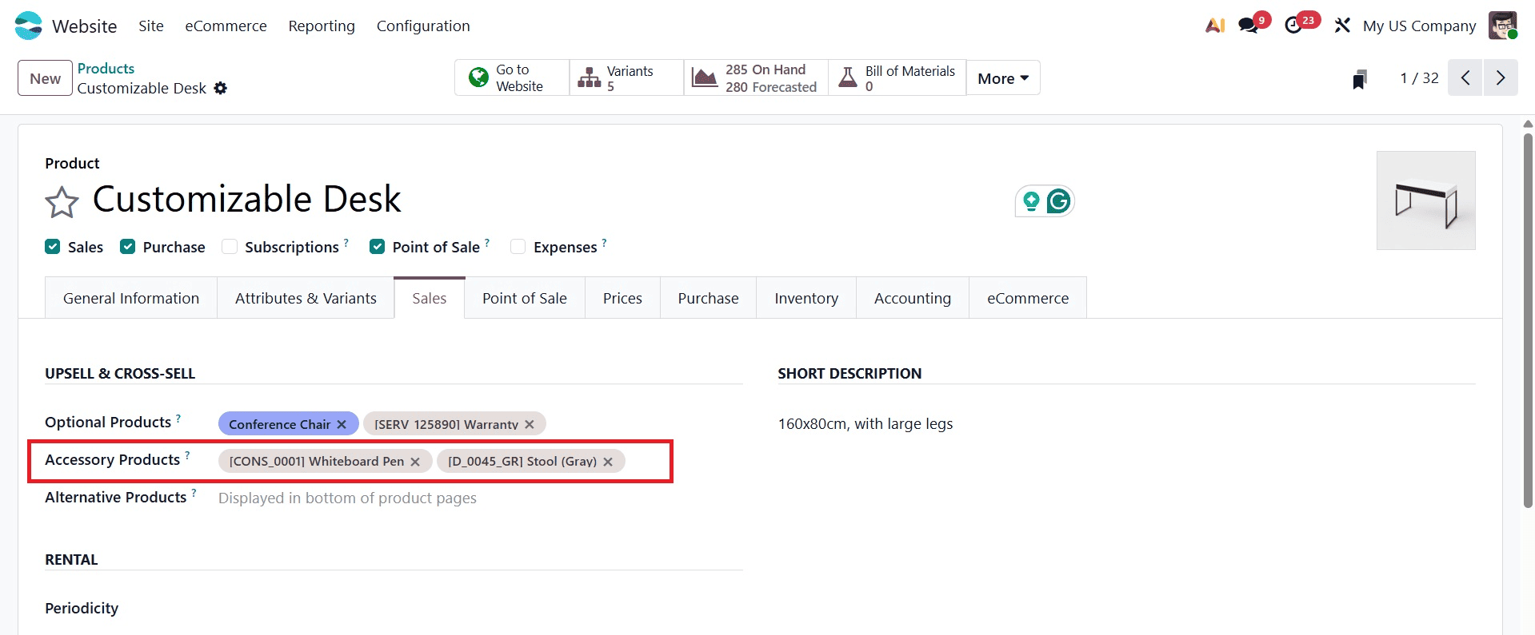The width and height of the screenshot is (1535, 635).
Task: Go to the previous product record
Action: point(1465,77)
